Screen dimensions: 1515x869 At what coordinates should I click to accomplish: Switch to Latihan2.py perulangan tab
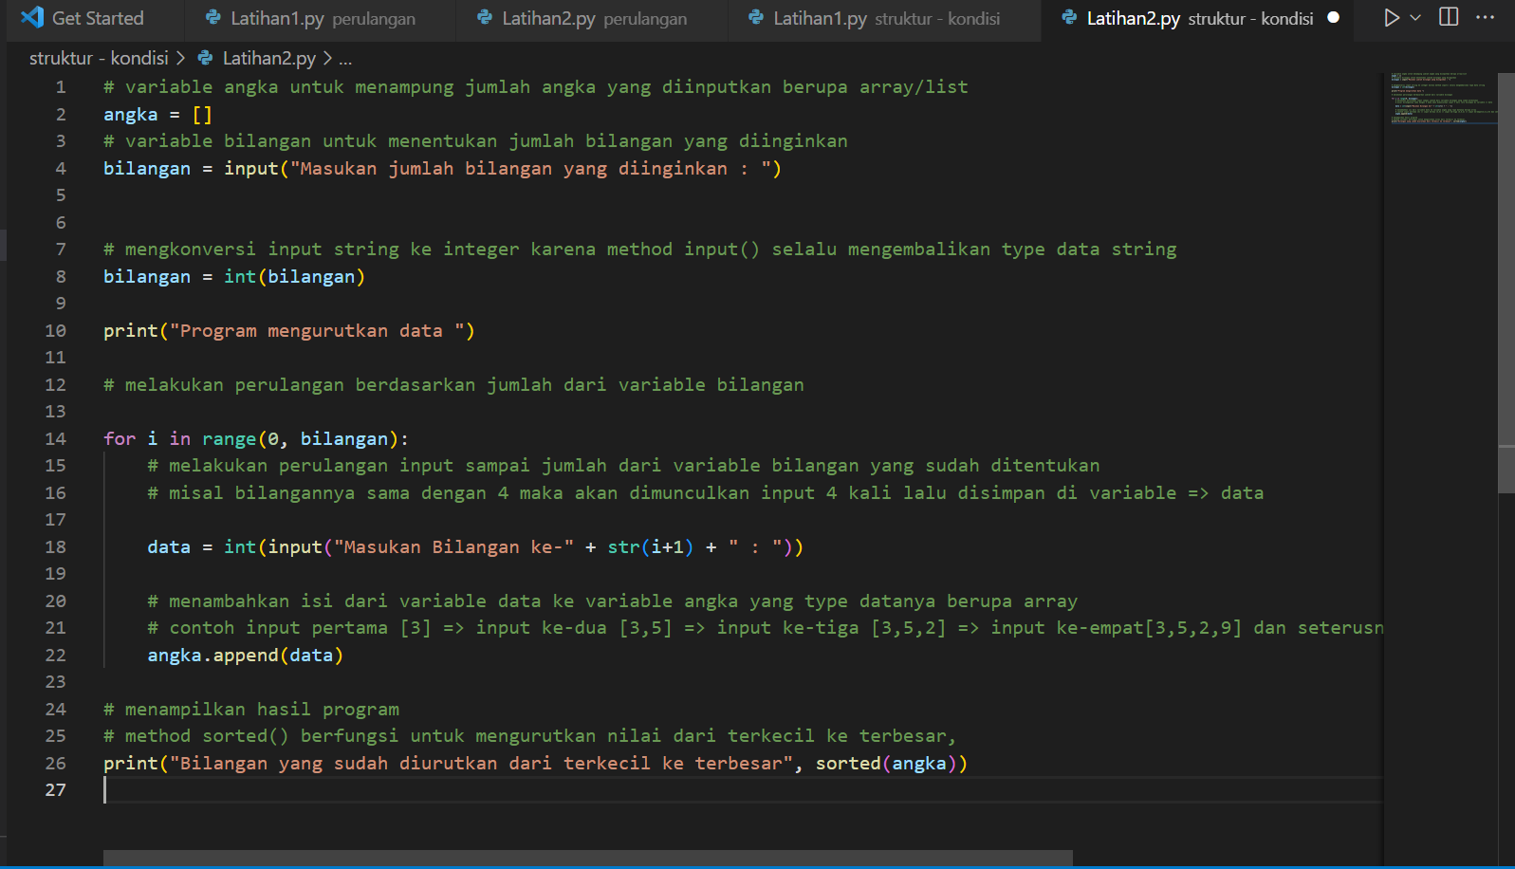pos(593,18)
